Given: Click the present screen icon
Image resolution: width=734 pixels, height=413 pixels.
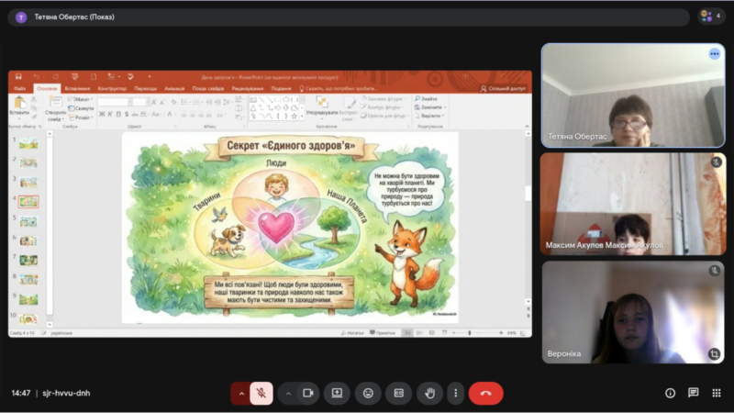Looking at the screenshot, I should click(x=337, y=393).
